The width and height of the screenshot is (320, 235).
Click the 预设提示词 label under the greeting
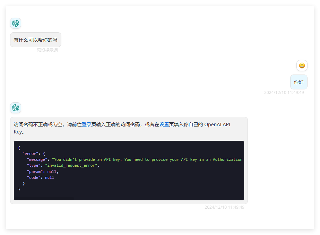click(47, 50)
